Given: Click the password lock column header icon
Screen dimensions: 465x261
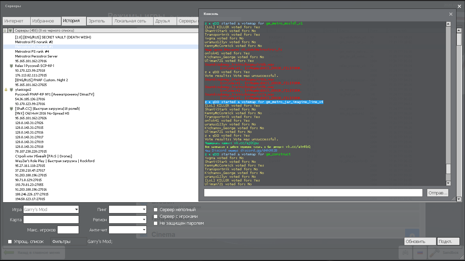Looking at the screenshot, I should pos(5,31).
